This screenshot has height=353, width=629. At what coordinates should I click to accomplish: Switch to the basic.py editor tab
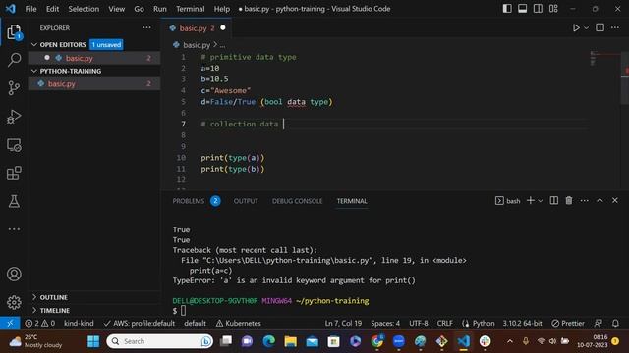pyautogui.click(x=197, y=28)
